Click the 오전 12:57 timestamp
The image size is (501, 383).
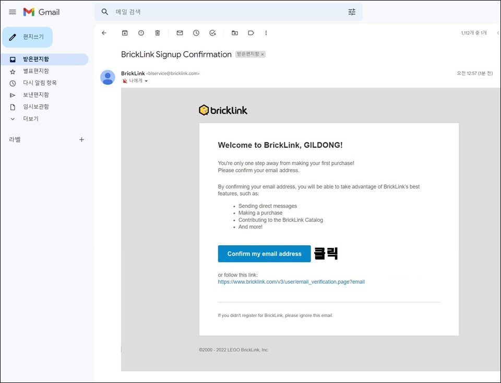point(475,74)
